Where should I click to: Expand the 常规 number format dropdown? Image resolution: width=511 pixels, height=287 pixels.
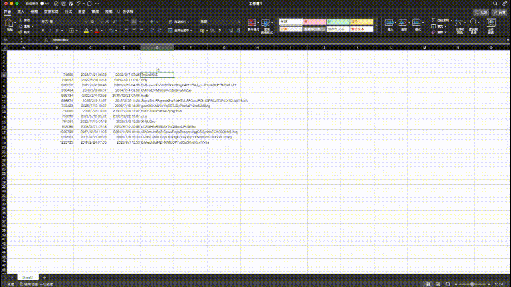click(x=239, y=22)
